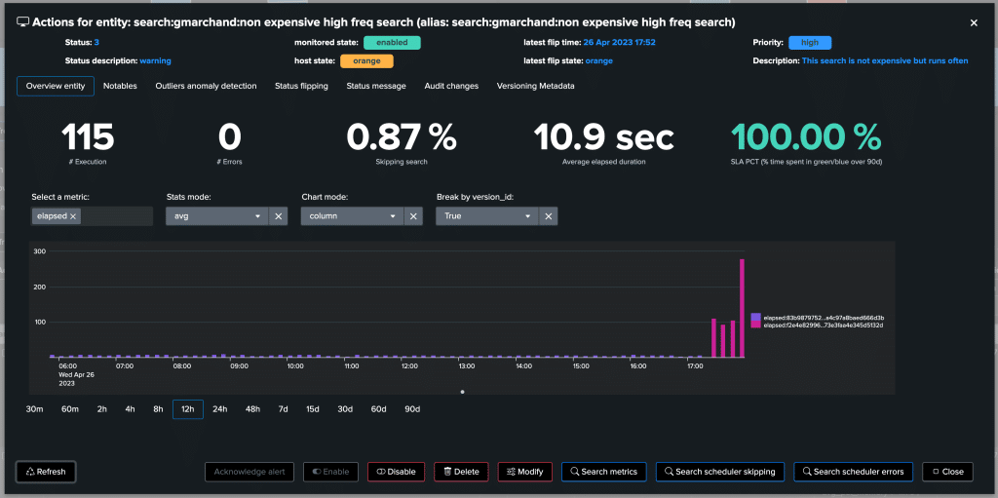Close the dialog with top-right X
Screen dimensions: 998x498
(973, 22)
